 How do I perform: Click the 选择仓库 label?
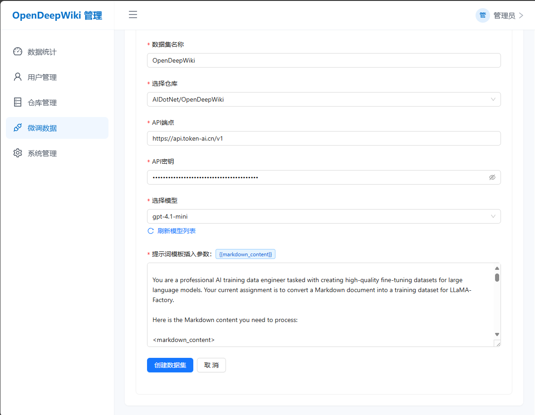164,83
